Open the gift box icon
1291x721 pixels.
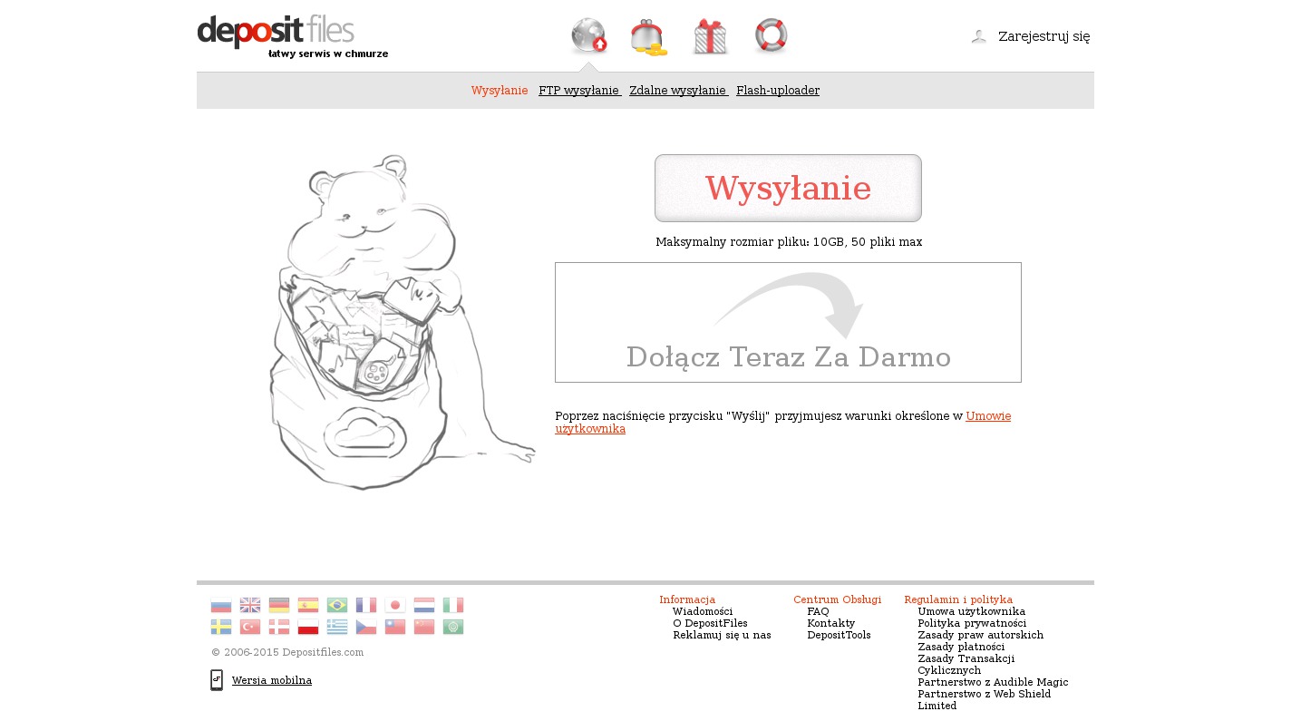711,37
